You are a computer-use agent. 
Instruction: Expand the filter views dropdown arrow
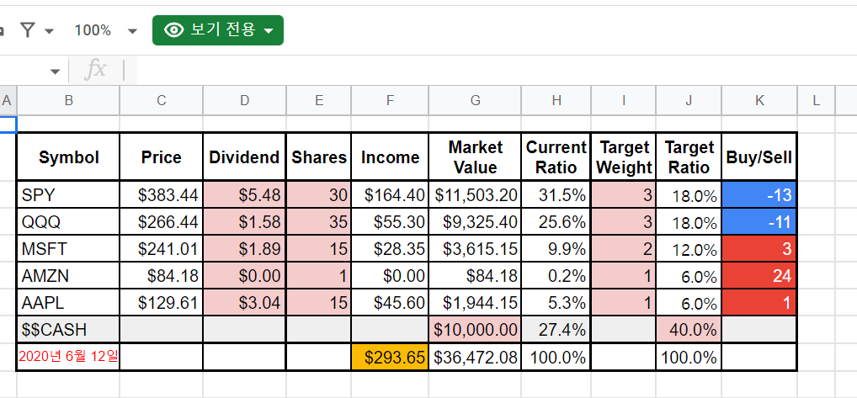tap(49, 31)
